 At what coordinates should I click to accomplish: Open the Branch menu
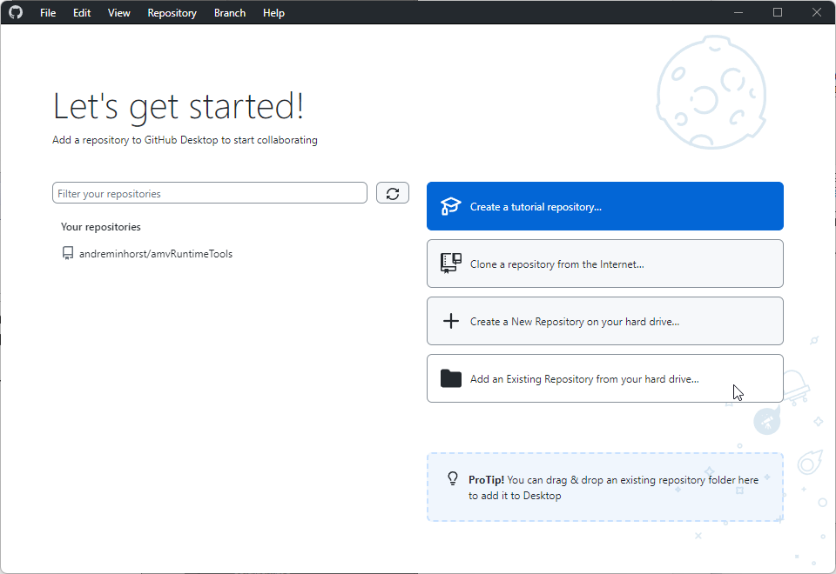point(229,12)
